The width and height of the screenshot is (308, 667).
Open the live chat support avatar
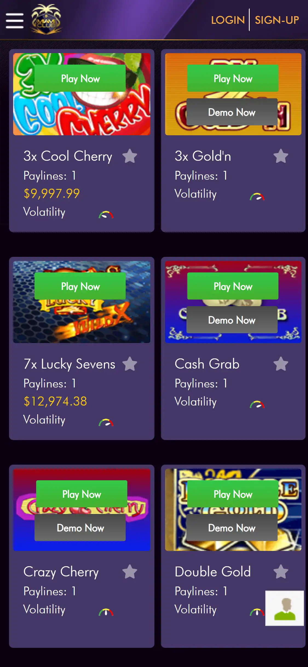pyautogui.click(x=284, y=608)
